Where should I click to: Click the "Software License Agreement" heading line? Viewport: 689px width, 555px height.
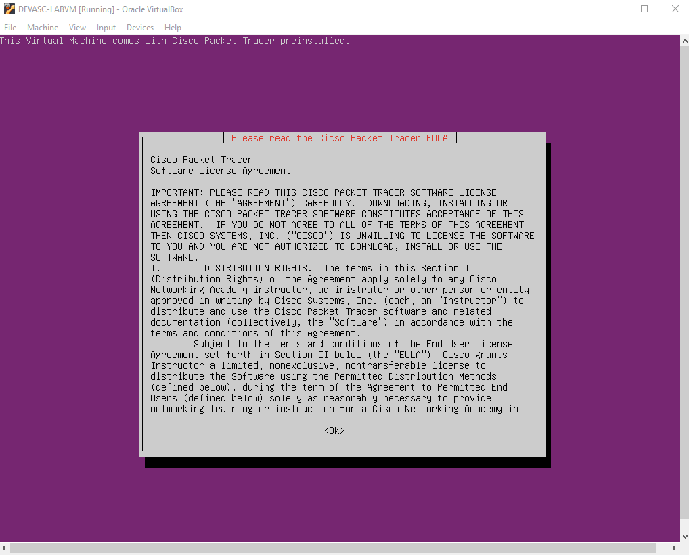coord(220,171)
